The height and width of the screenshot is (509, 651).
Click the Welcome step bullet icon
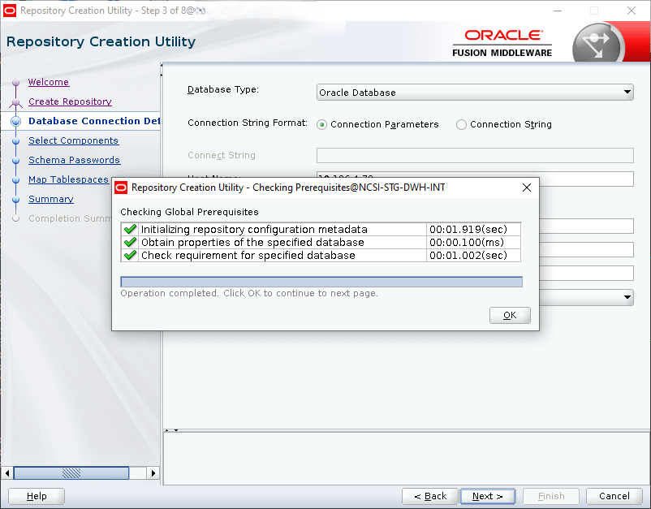click(15, 83)
